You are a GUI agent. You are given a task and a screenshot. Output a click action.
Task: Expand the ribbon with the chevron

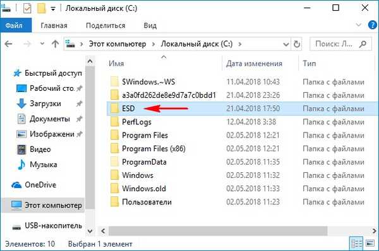358,25
